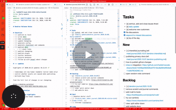The height and width of the screenshot is (110, 176).
Task: Select the Preview dendron.journal.2020.10.08.md tab
Action: tap(155, 5)
